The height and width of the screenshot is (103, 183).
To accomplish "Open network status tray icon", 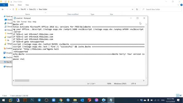I will tap(155, 100).
